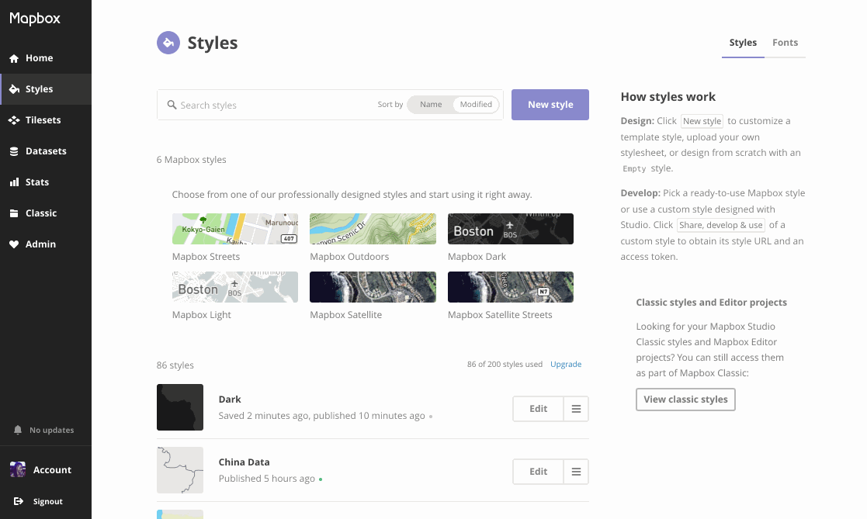Open the Dark style options menu
This screenshot has height=519, width=867.
(x=576, y=409)
